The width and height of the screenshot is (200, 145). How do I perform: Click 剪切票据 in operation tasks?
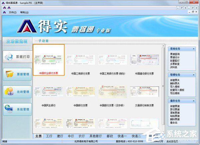(175, 109)
